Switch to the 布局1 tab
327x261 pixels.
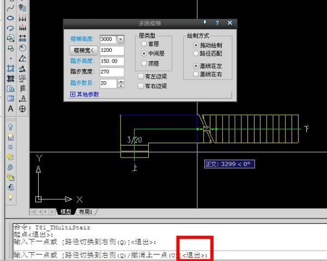point(86,212)
